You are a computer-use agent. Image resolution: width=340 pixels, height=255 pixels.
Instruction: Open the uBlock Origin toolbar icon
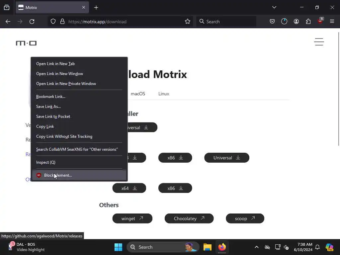[320, 21]
